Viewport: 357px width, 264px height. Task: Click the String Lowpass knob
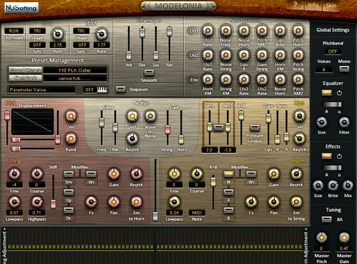coord(14,202)
